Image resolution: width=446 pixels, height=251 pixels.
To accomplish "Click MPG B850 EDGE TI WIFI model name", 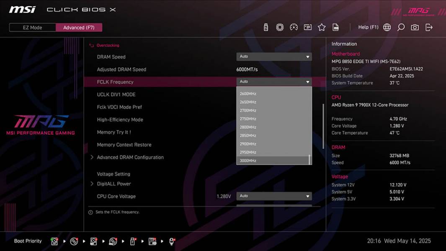I will click(366, 61).
